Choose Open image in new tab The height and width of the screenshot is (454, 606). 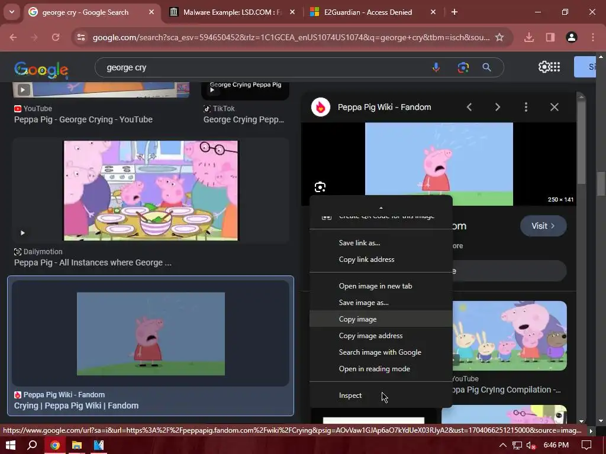click(x=381, y=286)
